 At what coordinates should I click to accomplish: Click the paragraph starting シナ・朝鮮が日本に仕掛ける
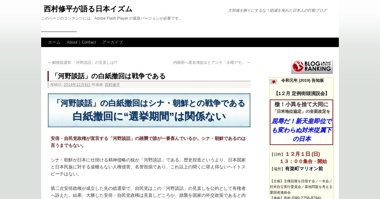(x=148, y=167)
